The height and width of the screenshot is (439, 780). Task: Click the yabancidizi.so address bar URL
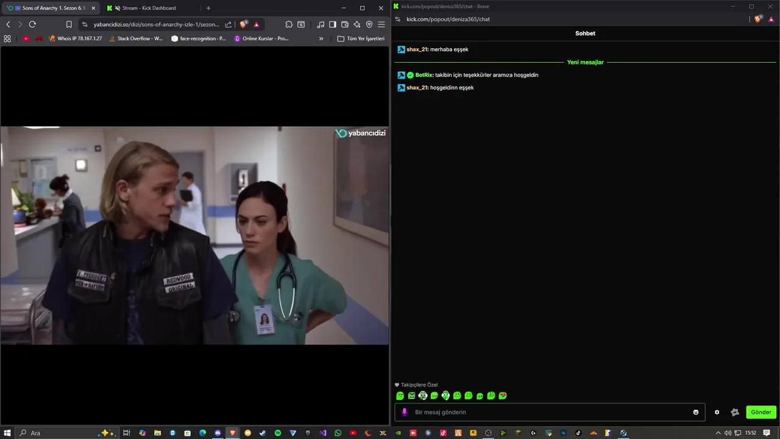(156, 24)
